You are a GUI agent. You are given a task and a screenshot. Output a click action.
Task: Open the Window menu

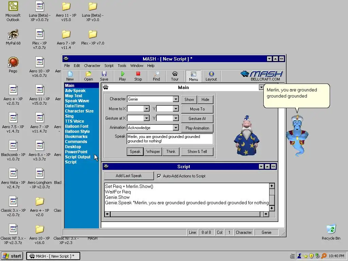coord(137,66)
